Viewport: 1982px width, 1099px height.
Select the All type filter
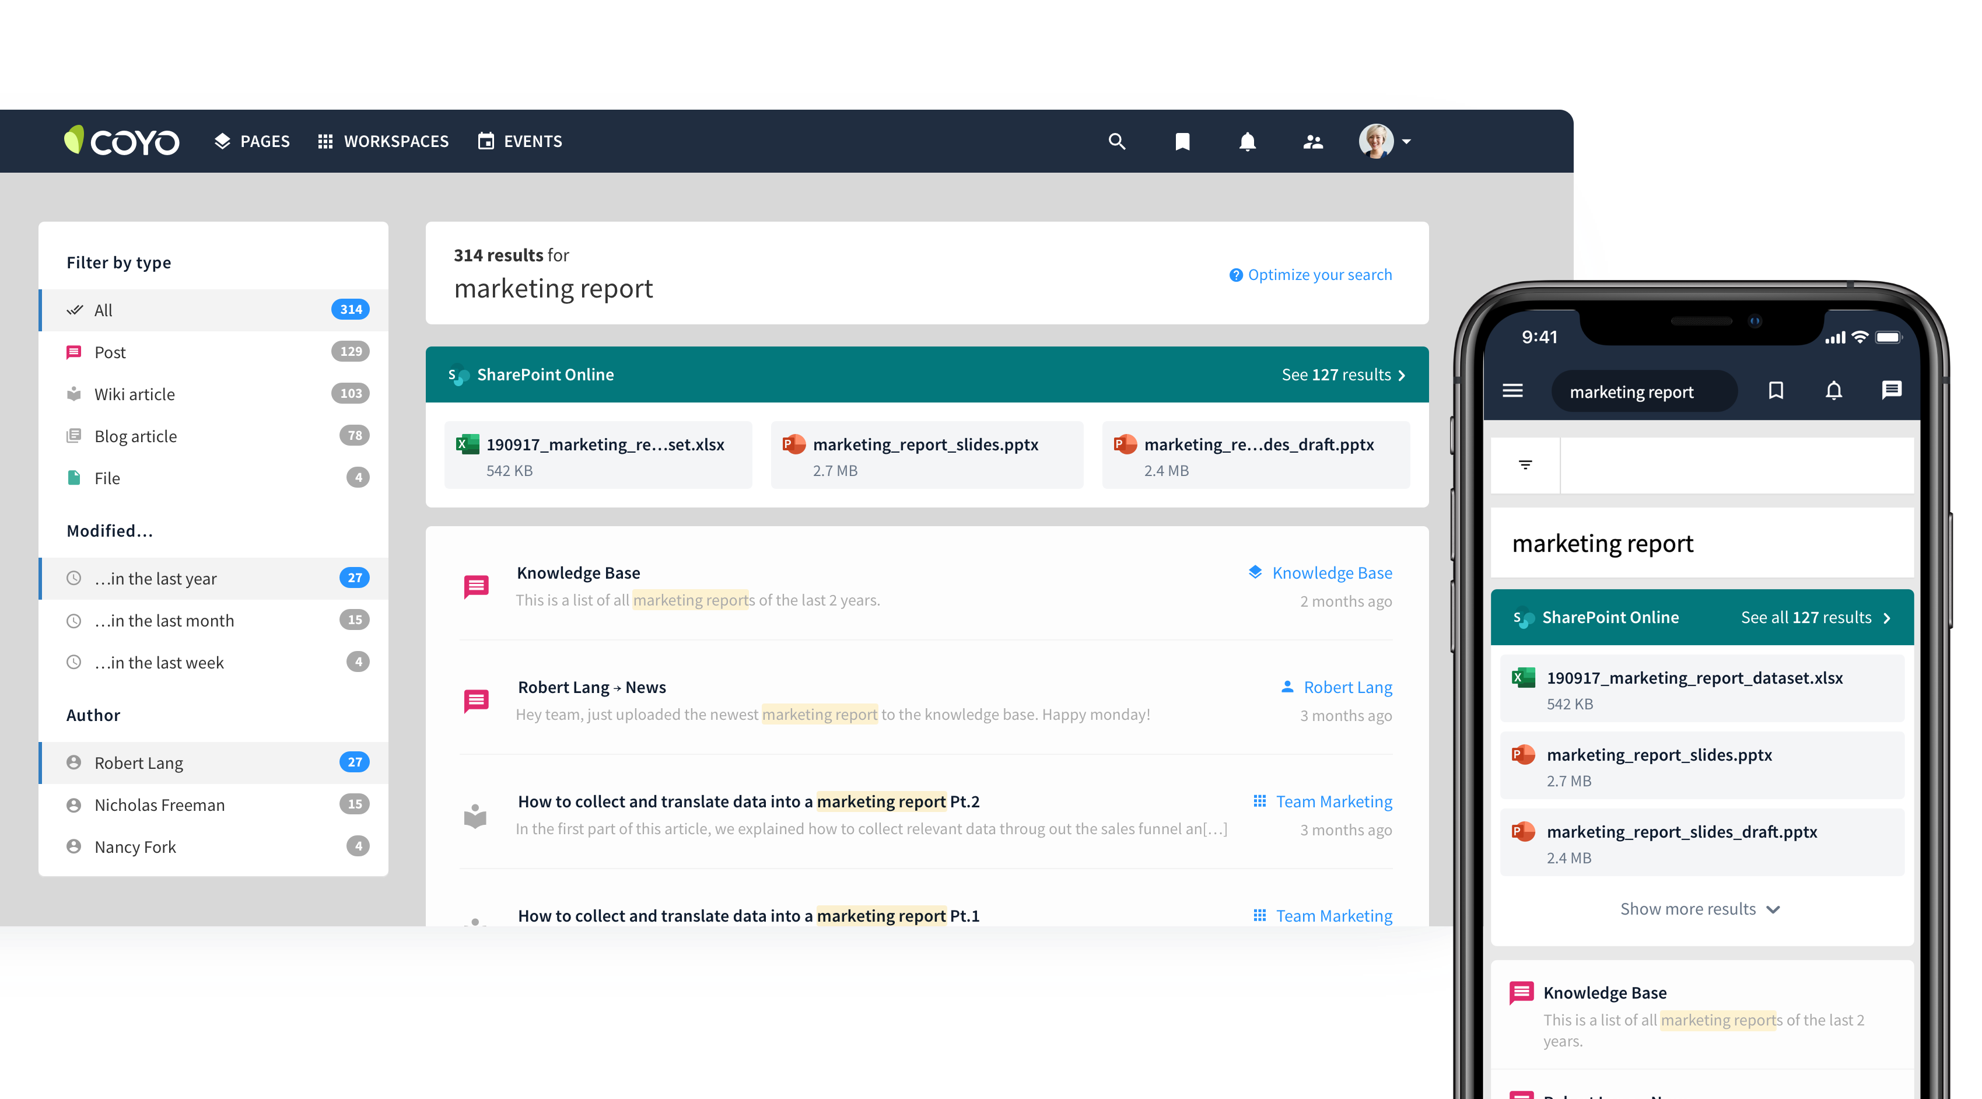(214, 310)
